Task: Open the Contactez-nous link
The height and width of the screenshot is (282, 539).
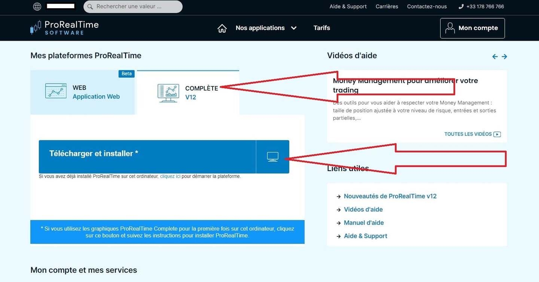Action: pos(427,6)
